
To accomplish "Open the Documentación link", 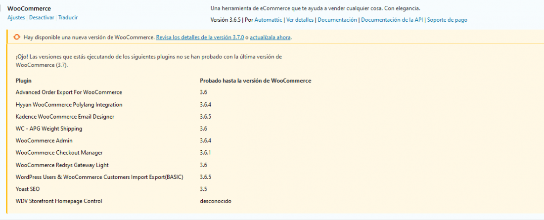I will 337,20.
